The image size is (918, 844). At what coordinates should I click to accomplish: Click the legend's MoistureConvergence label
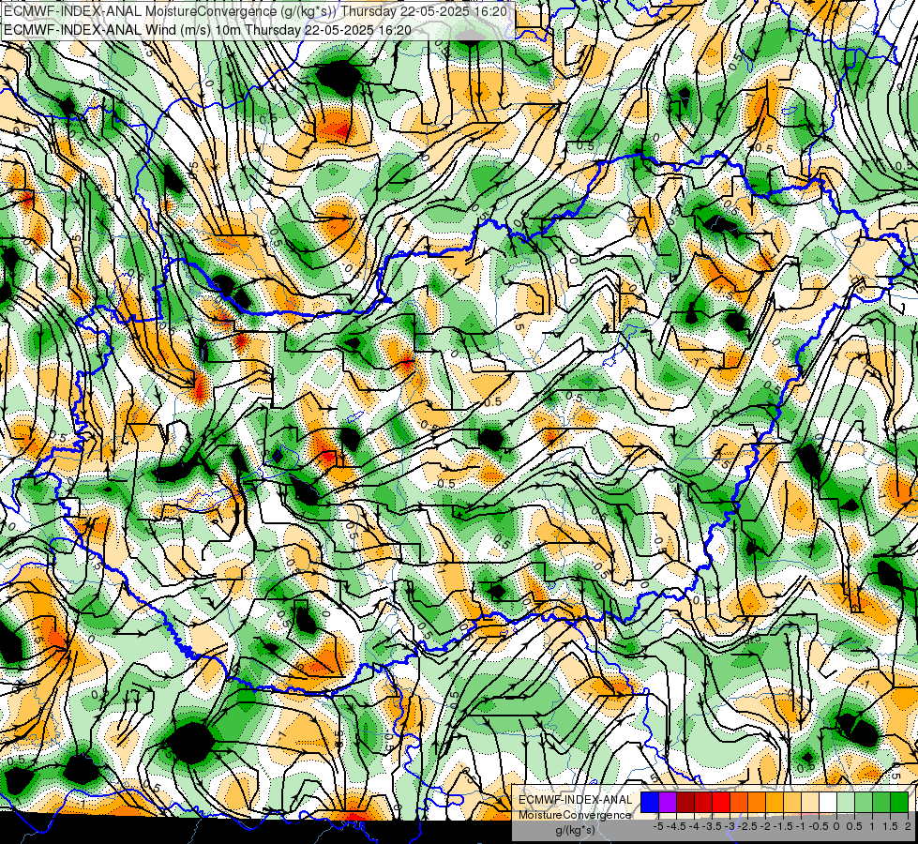(575, 815)
